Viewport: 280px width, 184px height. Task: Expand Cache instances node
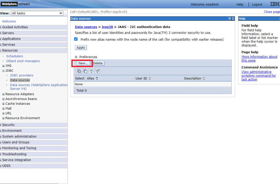coord(3,104)
